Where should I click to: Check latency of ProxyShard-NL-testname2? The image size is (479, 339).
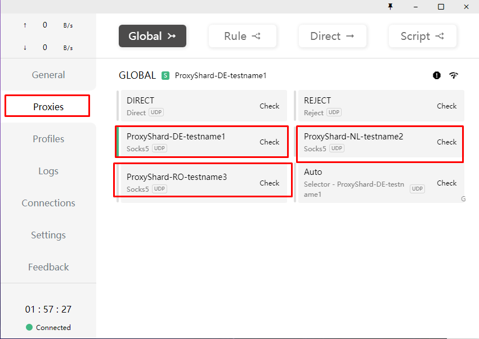coord(446,142)
